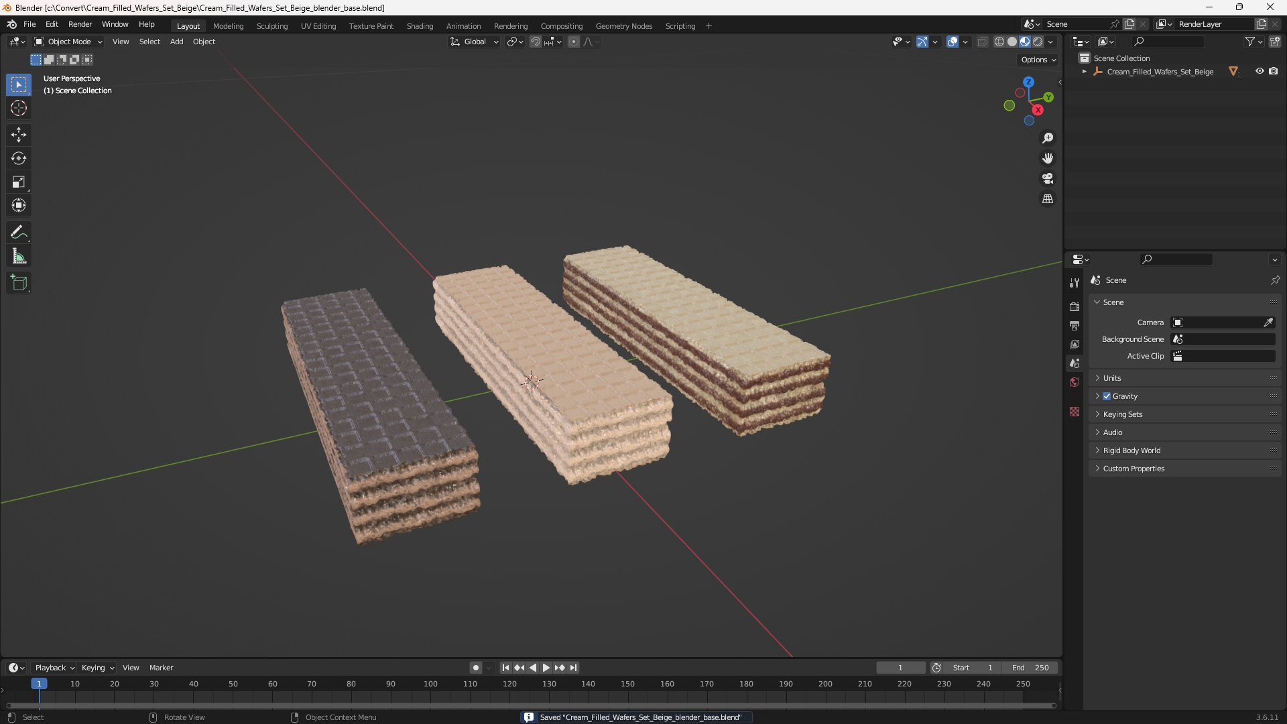Select the Cursor tool in toolbar
The image size is (1287, 724).
pos(19,108)
